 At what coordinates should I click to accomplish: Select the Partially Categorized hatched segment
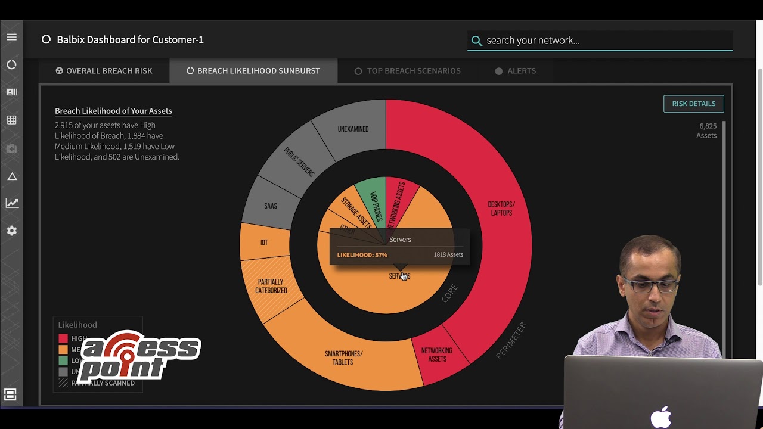[271, 286]
